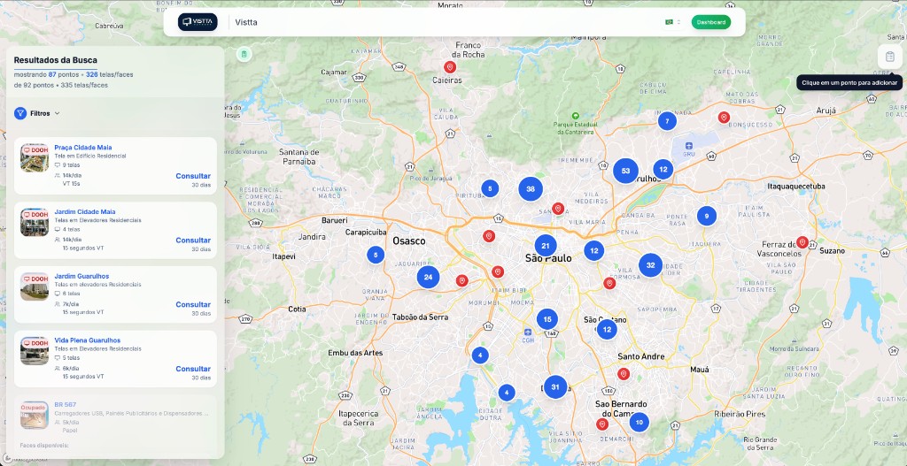
Task: Open BR 567 Ocupado thumbnail
Action: 35,416
